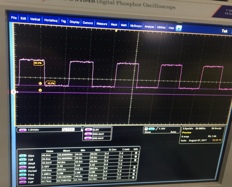232x187 pixels.
Task: Click the C3 badge for the Rise measurement
Action: tap(23, 179)
